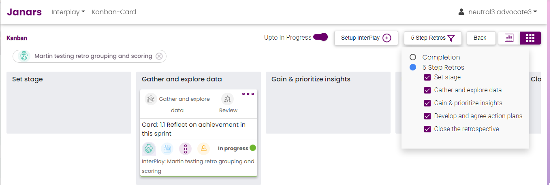Switch to the table view icon
This screenshot has width=551, height=185.
pos(509,38)
